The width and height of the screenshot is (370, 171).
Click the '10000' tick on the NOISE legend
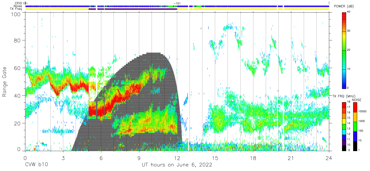click(362, 112)
